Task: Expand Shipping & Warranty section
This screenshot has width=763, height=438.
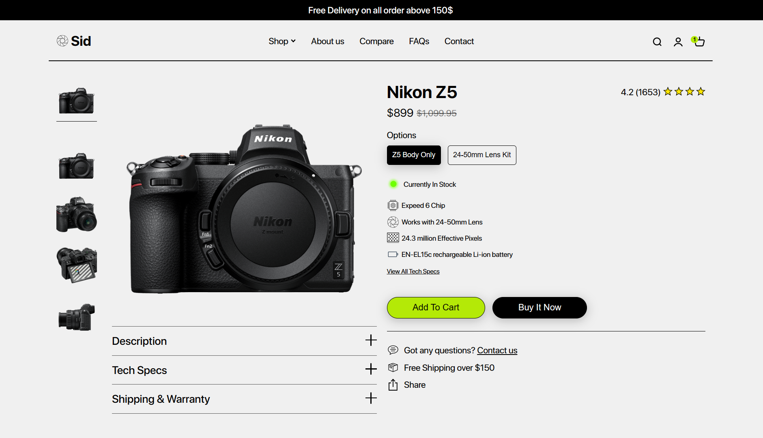Action: coord(244,399)
